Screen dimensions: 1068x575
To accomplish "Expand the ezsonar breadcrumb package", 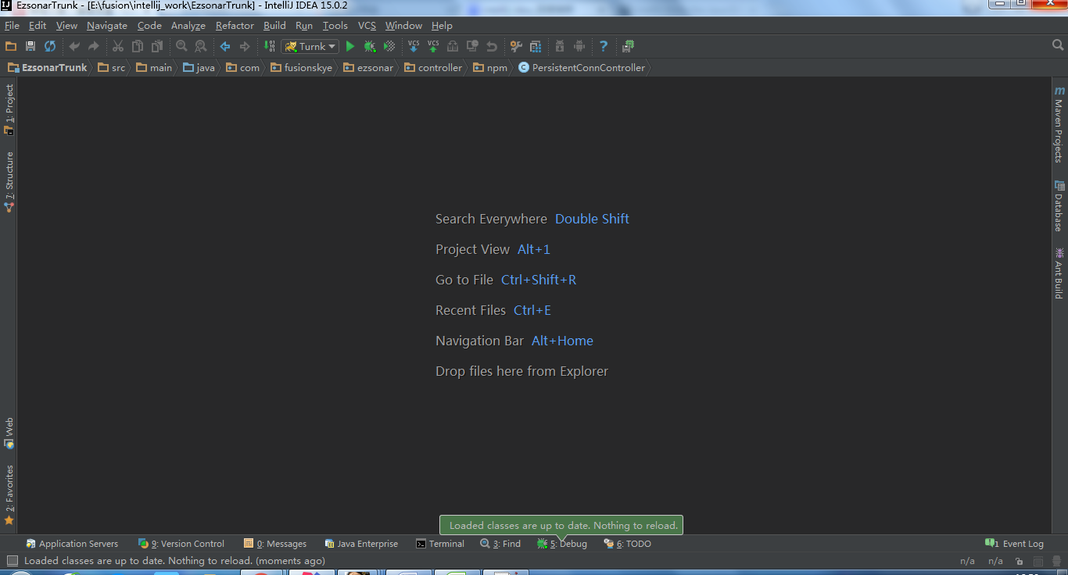I will tap(368, 68).
